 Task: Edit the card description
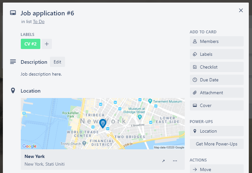[x=57, y=62]
